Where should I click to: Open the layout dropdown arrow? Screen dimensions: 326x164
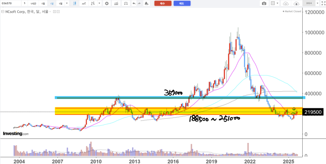(278, 4)
